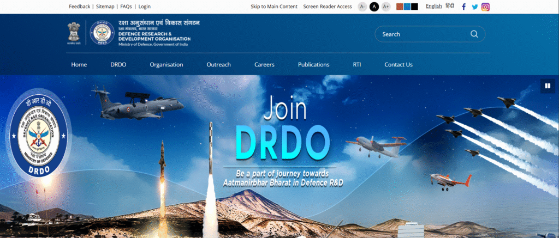Click the national emblem logo in header
Image resolution: width=559 pixels, height=238 pixels.
click(x=74, y=33)
